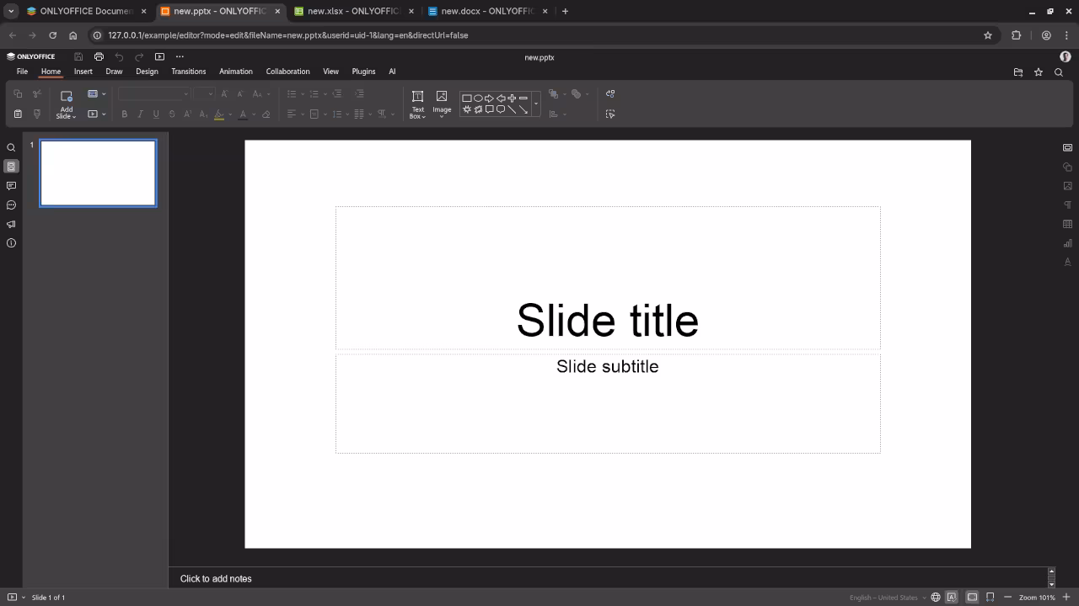Image resolution: width=1079 pixels, height=606 pixels.
Task: Open the English – United States language selector
Action: (883, 597)
